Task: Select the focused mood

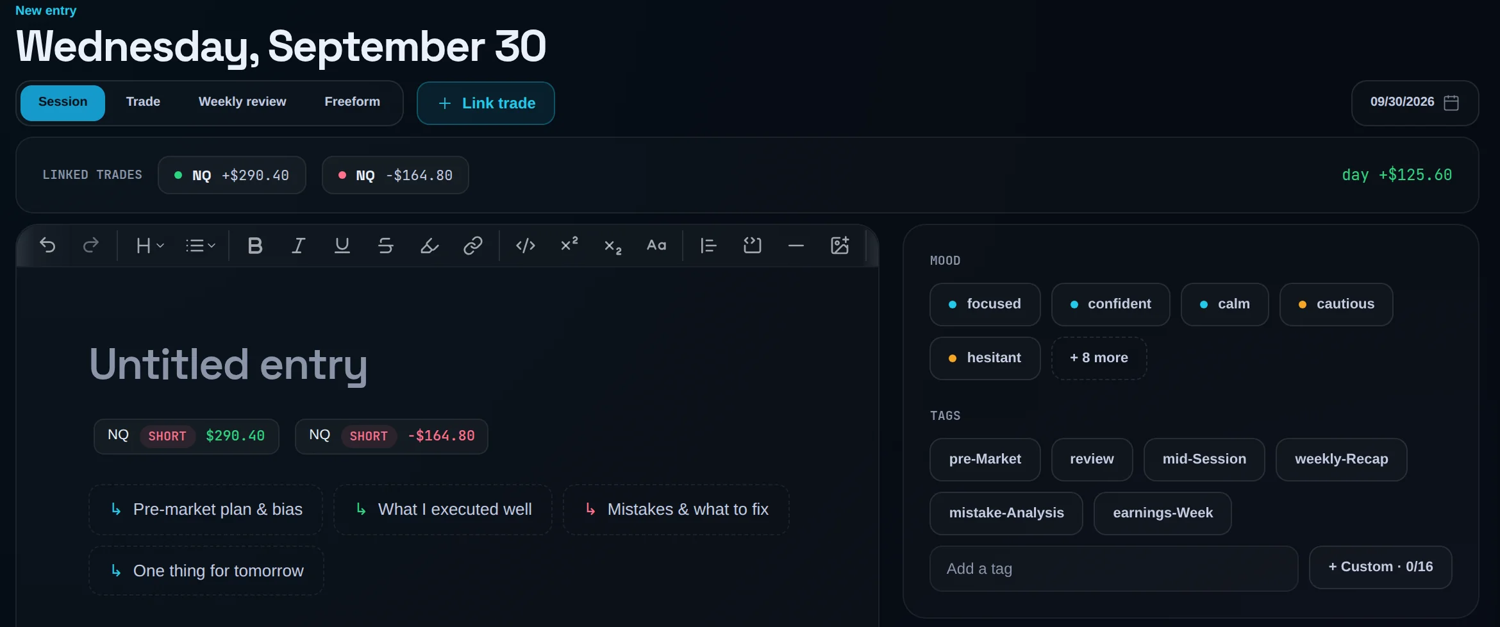Action: point(985,304)
